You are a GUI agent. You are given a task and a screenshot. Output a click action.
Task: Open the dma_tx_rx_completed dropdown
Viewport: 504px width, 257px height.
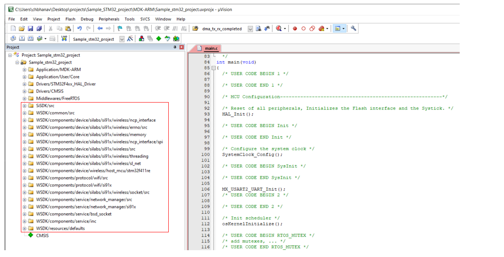tap(250, 29)
